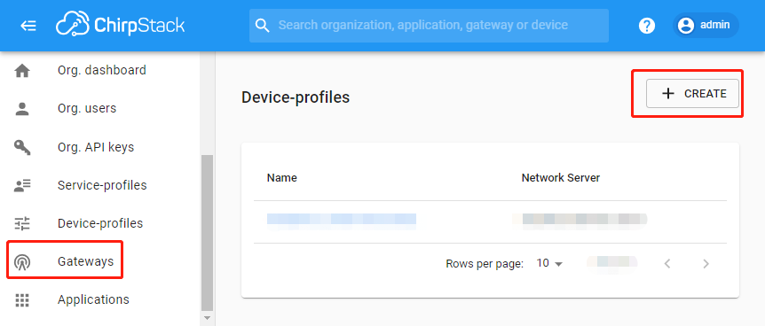
Task: Click the Gateways antenna icon
Action: (22, 262)
